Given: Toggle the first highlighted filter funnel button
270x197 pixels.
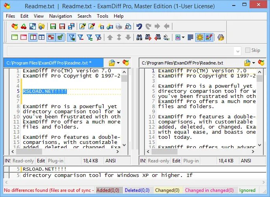Looking at the screenshot, I should [72, 37].
